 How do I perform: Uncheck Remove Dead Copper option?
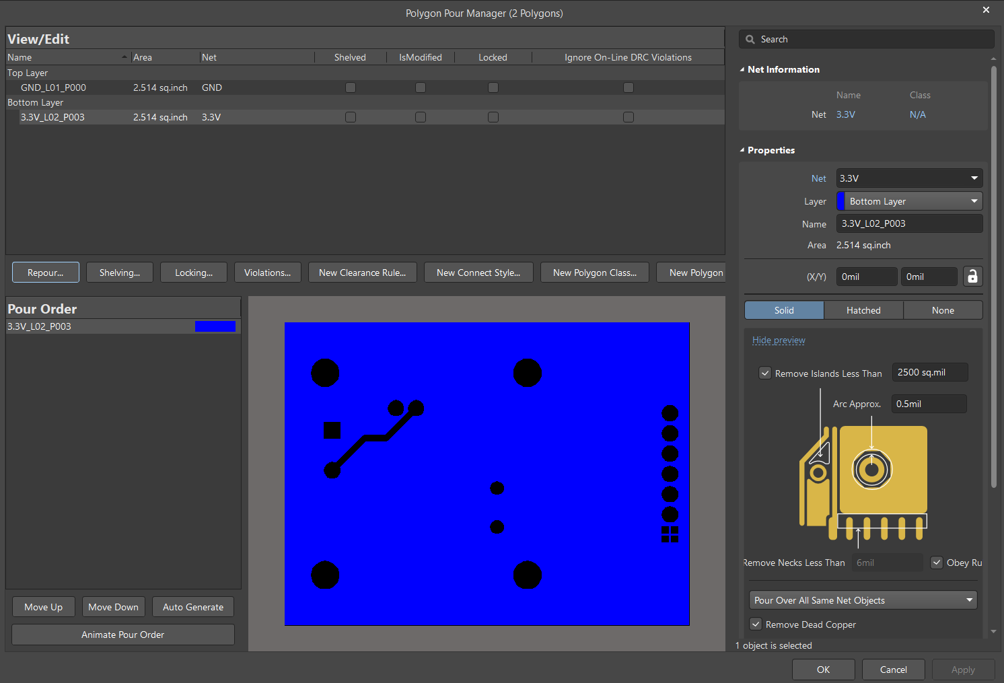[756, 624]
